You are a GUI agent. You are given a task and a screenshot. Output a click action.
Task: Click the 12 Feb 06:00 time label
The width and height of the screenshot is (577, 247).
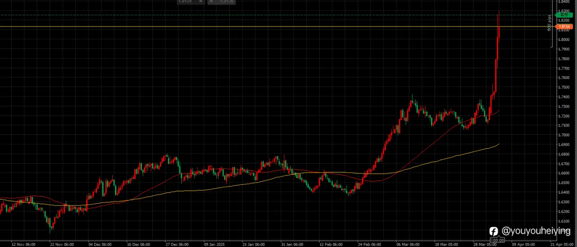tap(331, 244)
